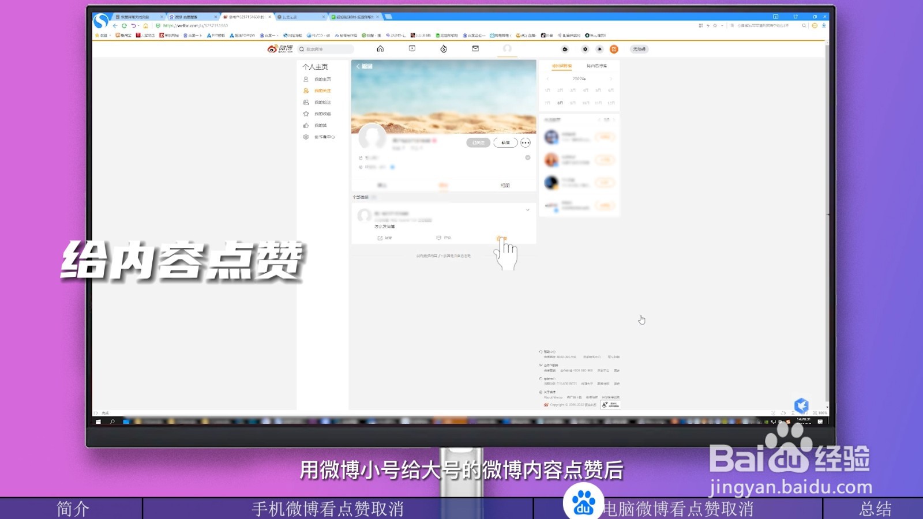
Task: Click the 我的粉丝 fans icon in sidebar
Action: point(306,102)
